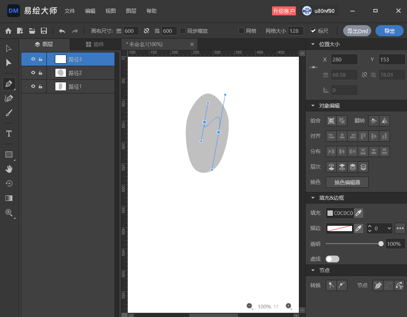Collapse the 对象编辑 section
Viewport: 407px width, 317px height.
click(313, 105)
